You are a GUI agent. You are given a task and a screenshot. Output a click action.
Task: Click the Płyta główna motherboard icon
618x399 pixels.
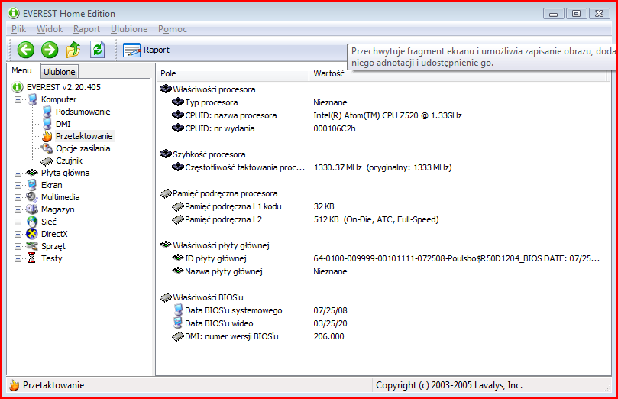click(x=32, y=173)
